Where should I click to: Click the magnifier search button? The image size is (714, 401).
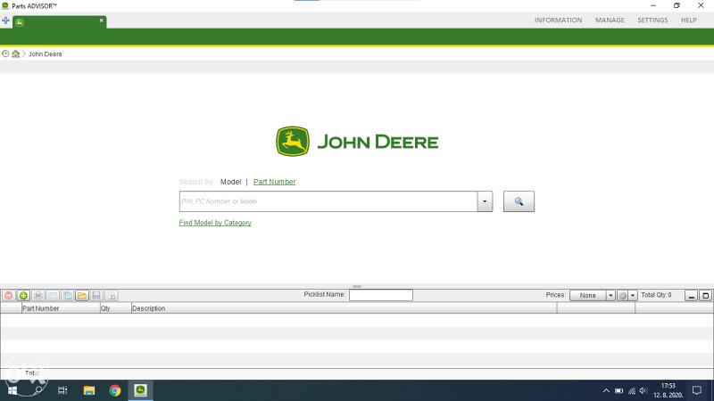click(519, 202)
